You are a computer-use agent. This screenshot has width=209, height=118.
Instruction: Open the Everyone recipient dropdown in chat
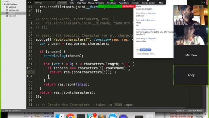[x=145, y=50]
